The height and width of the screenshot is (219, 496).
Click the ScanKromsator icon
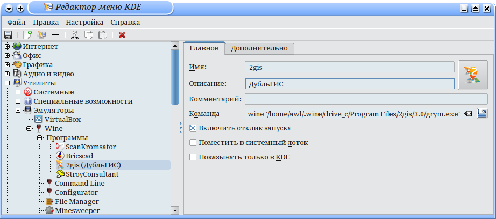click(x=60, y=147)
